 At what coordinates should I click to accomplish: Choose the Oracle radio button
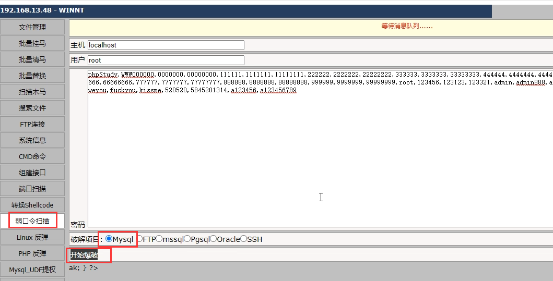pos(213,239)
